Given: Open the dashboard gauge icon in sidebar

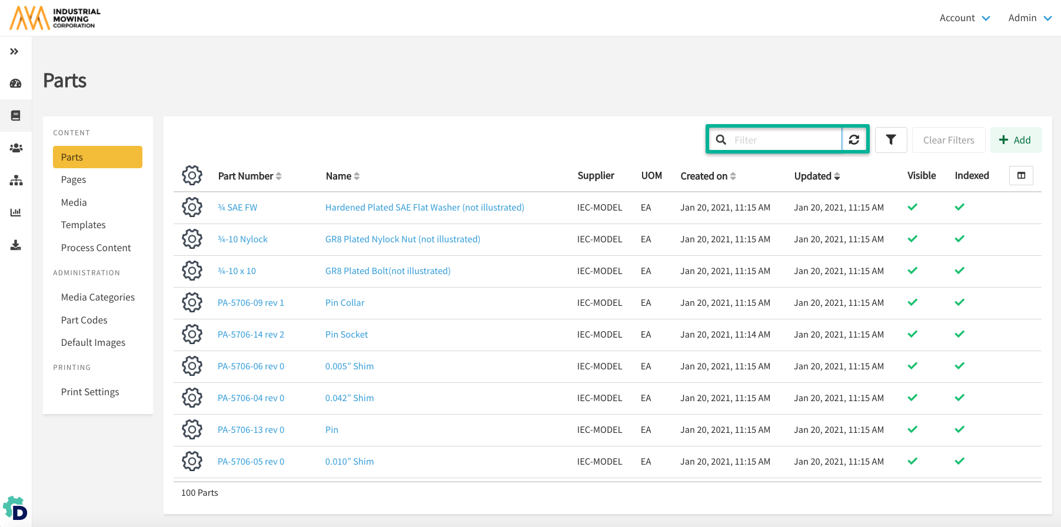Looking at the screenshot, I should point(16,84).
